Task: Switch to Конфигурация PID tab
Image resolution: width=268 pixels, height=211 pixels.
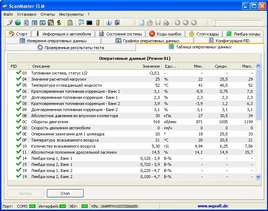Action: 229,41
